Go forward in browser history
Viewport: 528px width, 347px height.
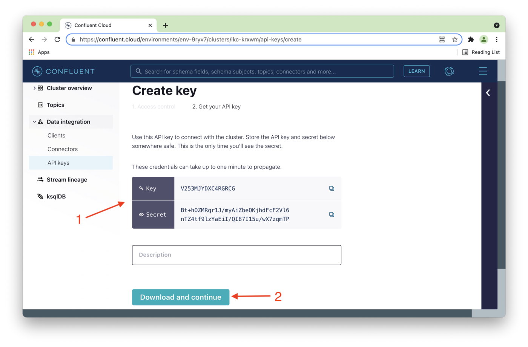tap(45, 39)
